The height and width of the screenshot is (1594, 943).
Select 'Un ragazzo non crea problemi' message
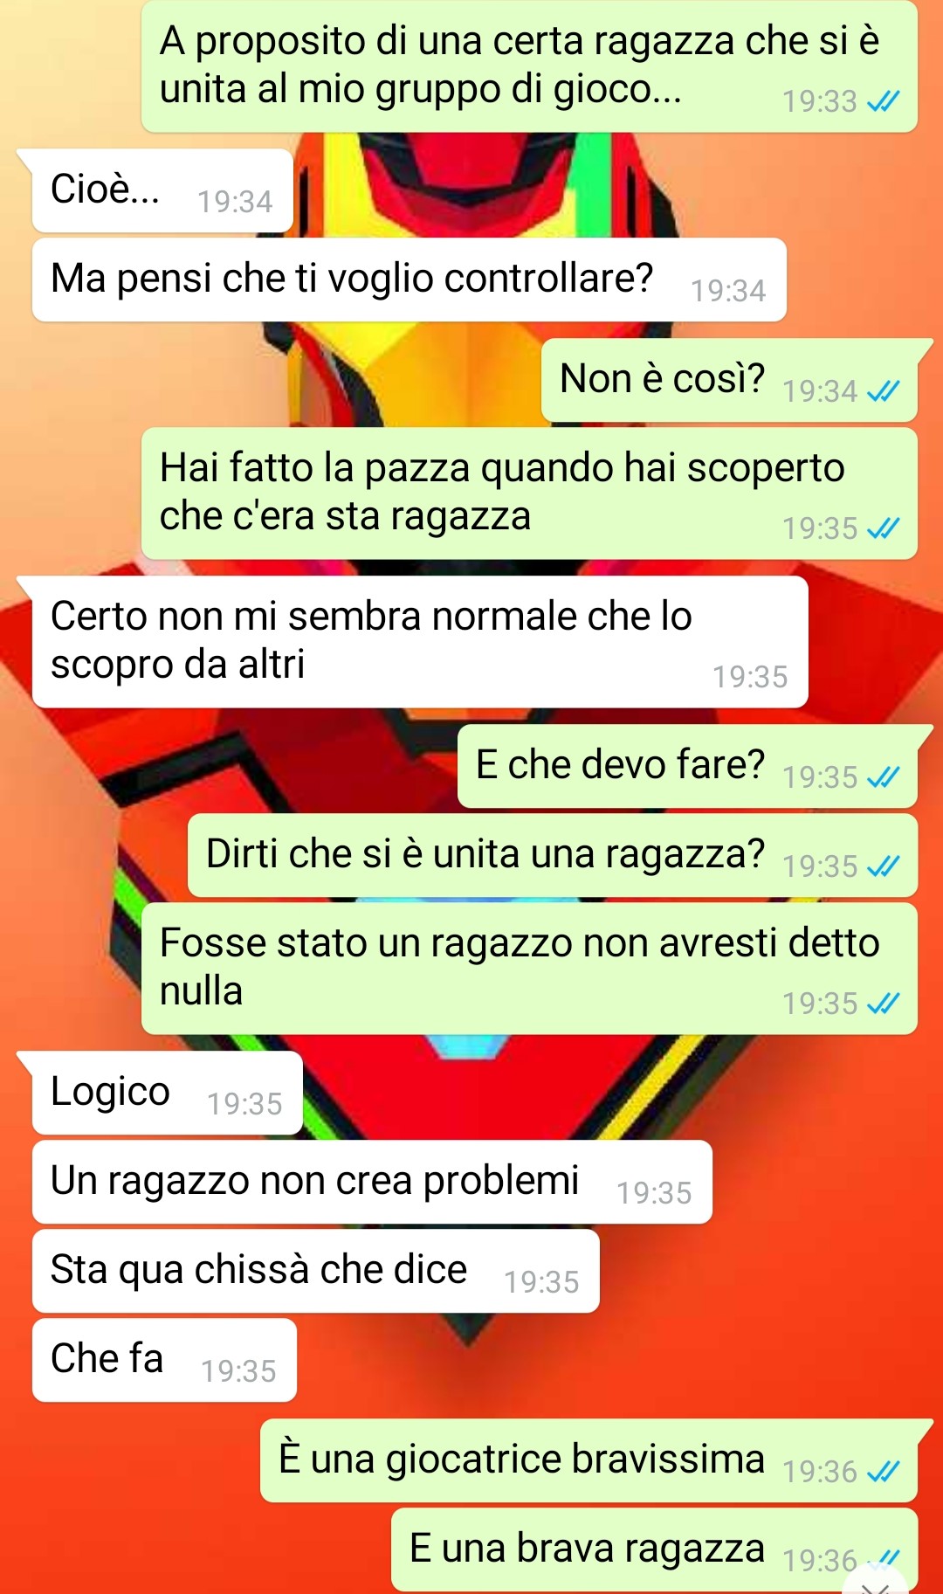(372, 1182)
